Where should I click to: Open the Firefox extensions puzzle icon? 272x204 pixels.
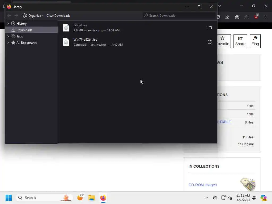pos(246,17)
